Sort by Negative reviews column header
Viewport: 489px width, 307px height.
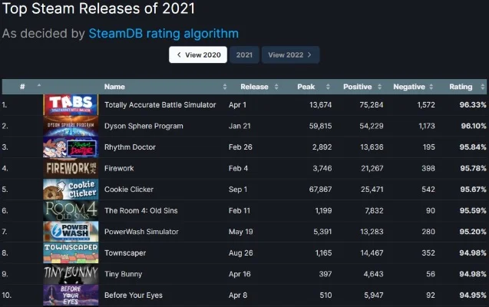tap(408, 87)
